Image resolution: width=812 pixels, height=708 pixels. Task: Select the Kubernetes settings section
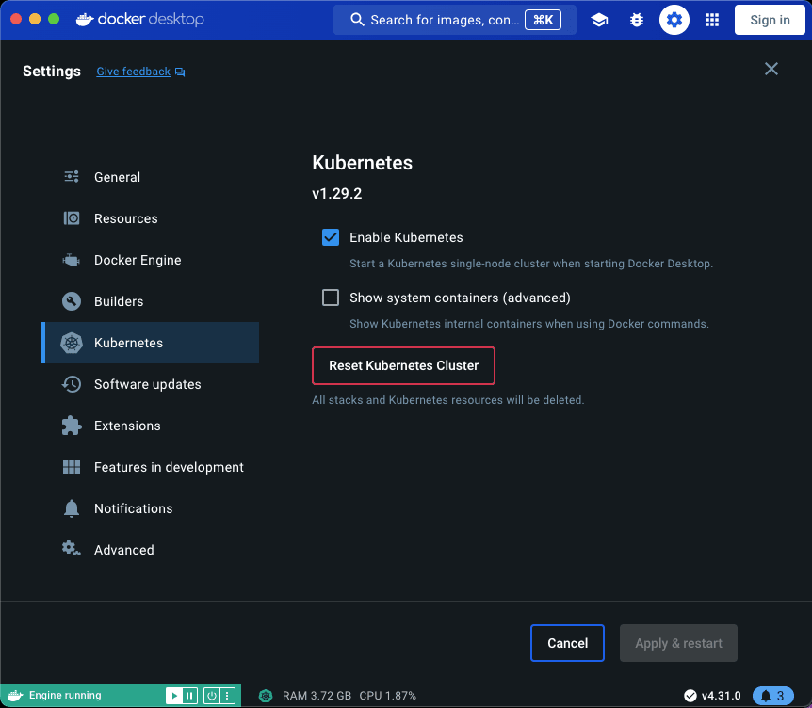(x=150, y=343)
